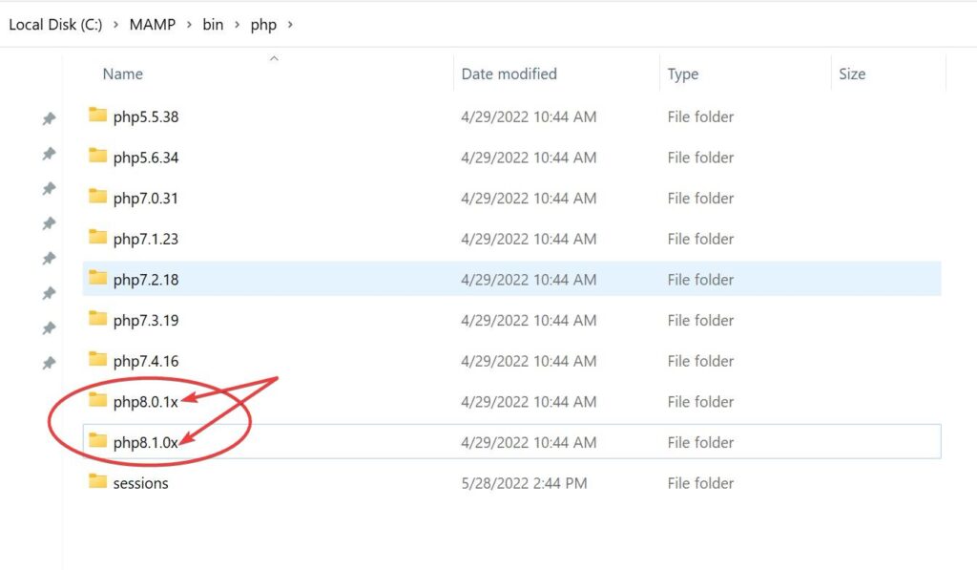Click the php7.2.18 folder icon
977x570 pixels.
[97, 278]
